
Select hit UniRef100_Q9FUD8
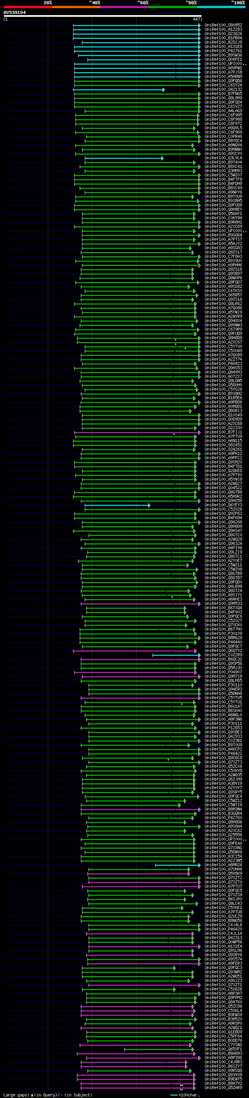[223, 205]
